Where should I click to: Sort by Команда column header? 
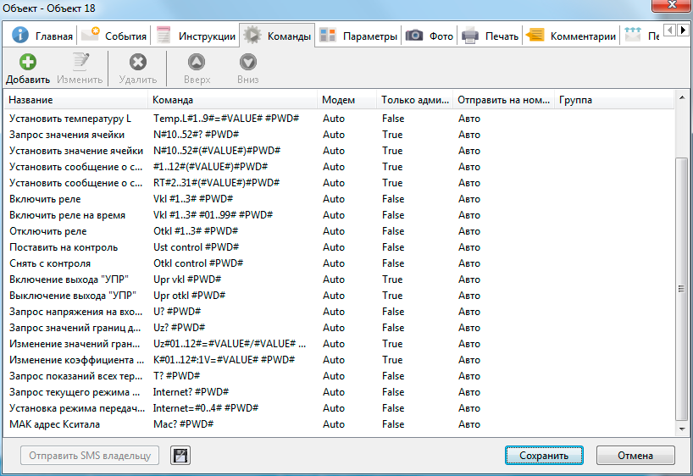(x=232, y=100)
